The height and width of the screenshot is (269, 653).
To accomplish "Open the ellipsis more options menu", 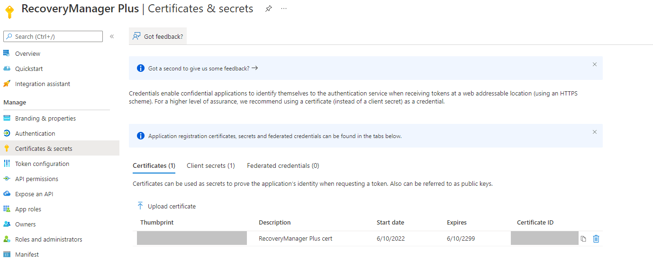I will [x=284, y=9].
